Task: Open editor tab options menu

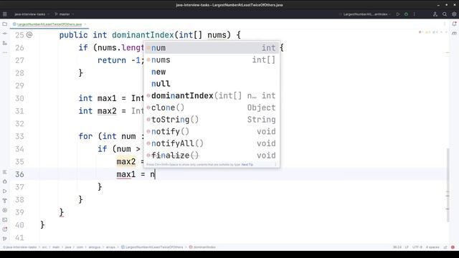Action: [445, 24]
